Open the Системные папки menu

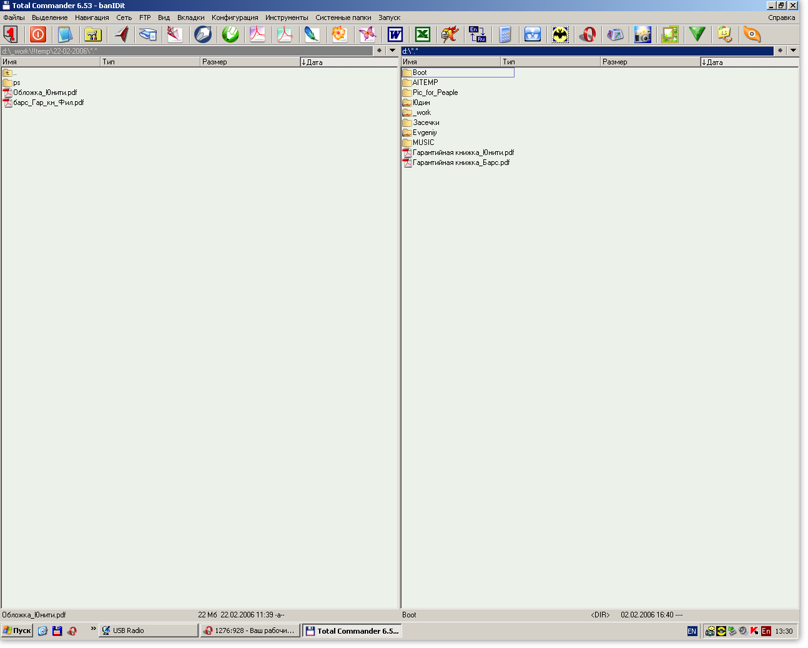tap(343, 17)
